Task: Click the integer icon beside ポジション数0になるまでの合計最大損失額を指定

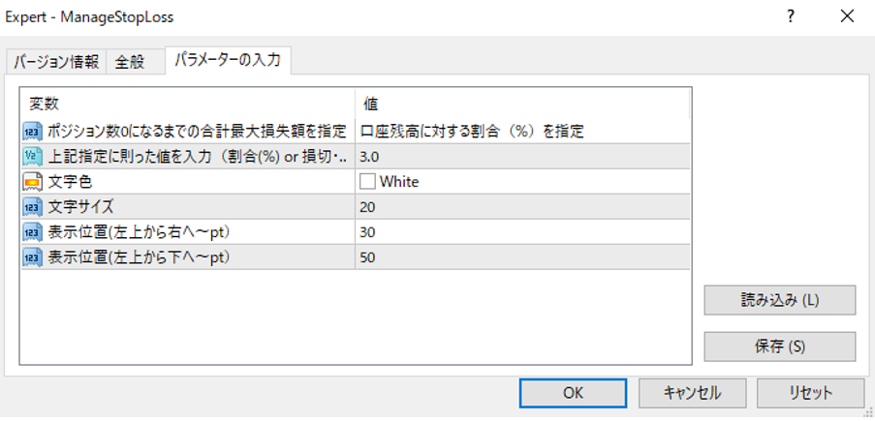Action: pyautogui.click(x=31, y=131)
